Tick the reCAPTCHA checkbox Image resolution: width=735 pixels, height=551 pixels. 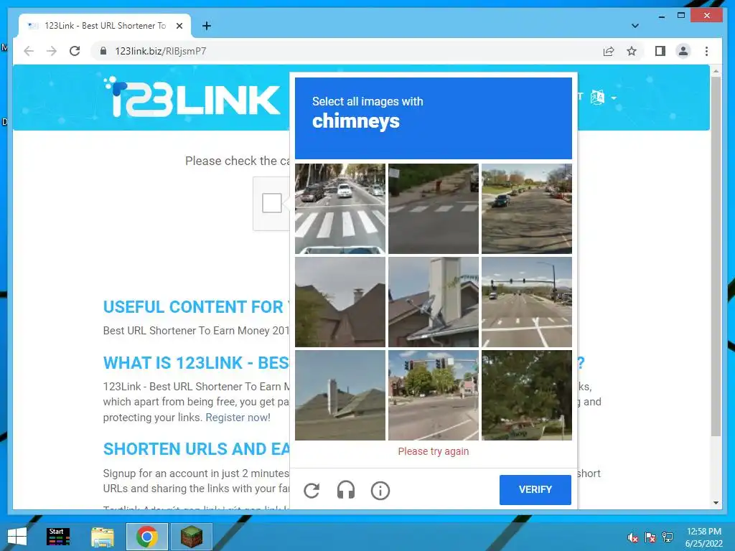pyautogui.click(x=272, y=203)
